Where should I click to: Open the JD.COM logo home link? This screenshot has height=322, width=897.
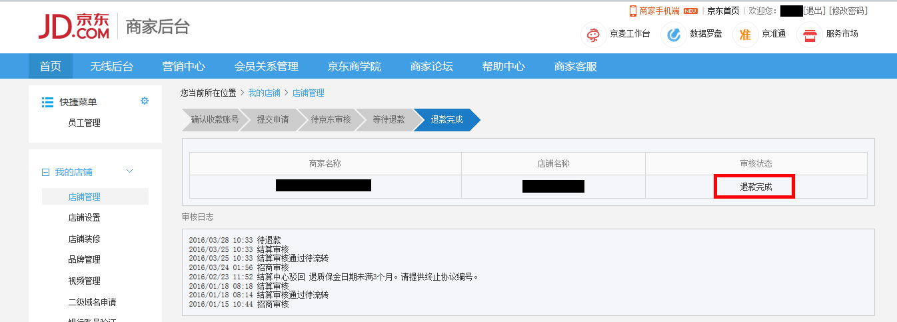tap(73, 27)
